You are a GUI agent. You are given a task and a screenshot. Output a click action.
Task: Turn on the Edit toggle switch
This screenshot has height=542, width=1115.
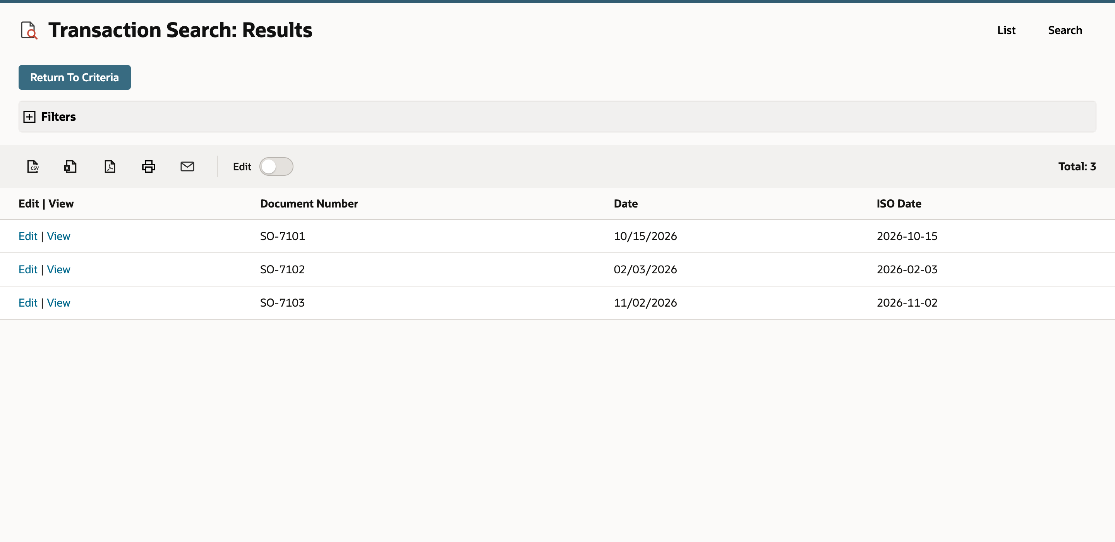[276, 166]
